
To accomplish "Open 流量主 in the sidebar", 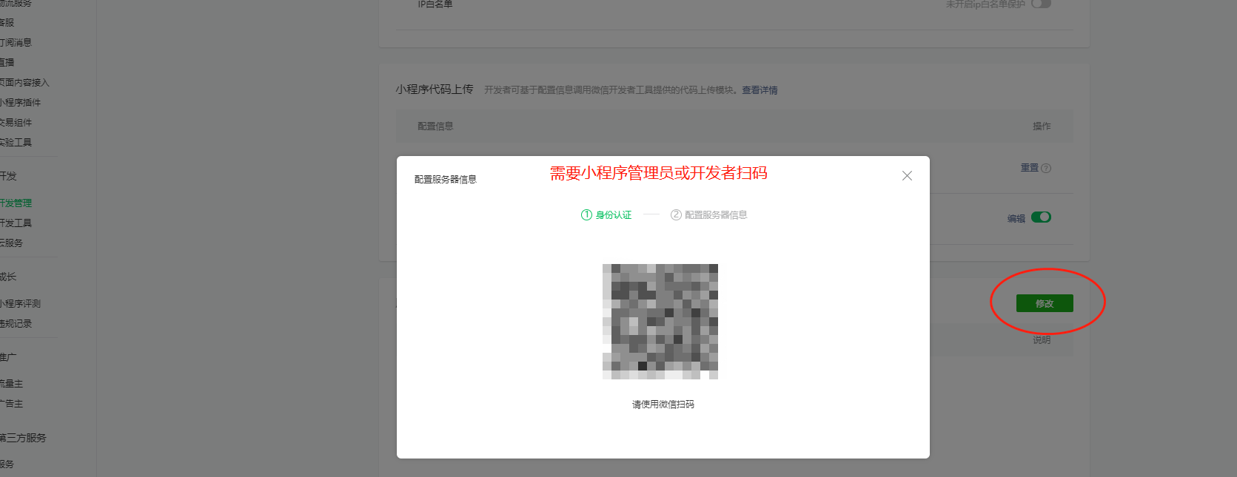I will pyautogui.click(x=11, y=384).
